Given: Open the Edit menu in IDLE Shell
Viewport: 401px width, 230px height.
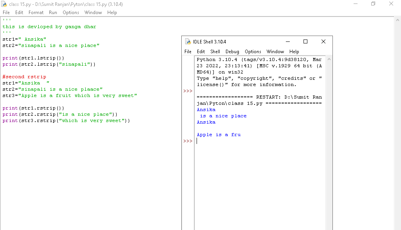Looking at the screenshot, I should pyautogui.click(x=201, y=52).
